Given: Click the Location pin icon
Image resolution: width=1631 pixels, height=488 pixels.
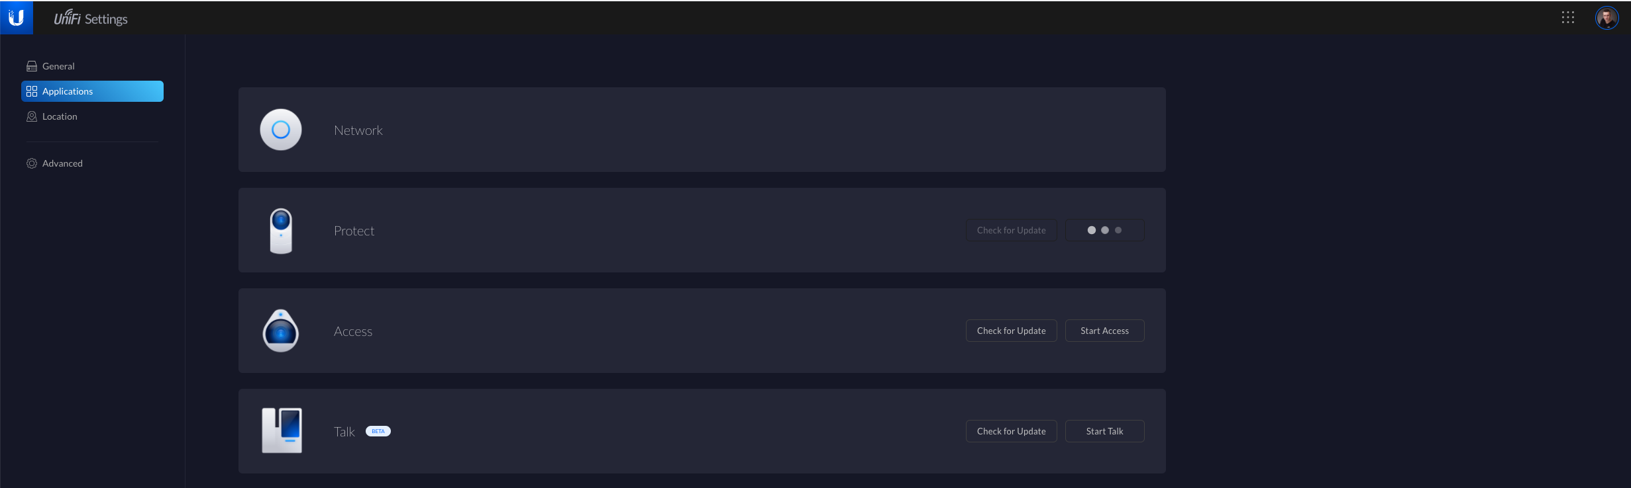Looking at the screenshot, I should tap(32, 116).
